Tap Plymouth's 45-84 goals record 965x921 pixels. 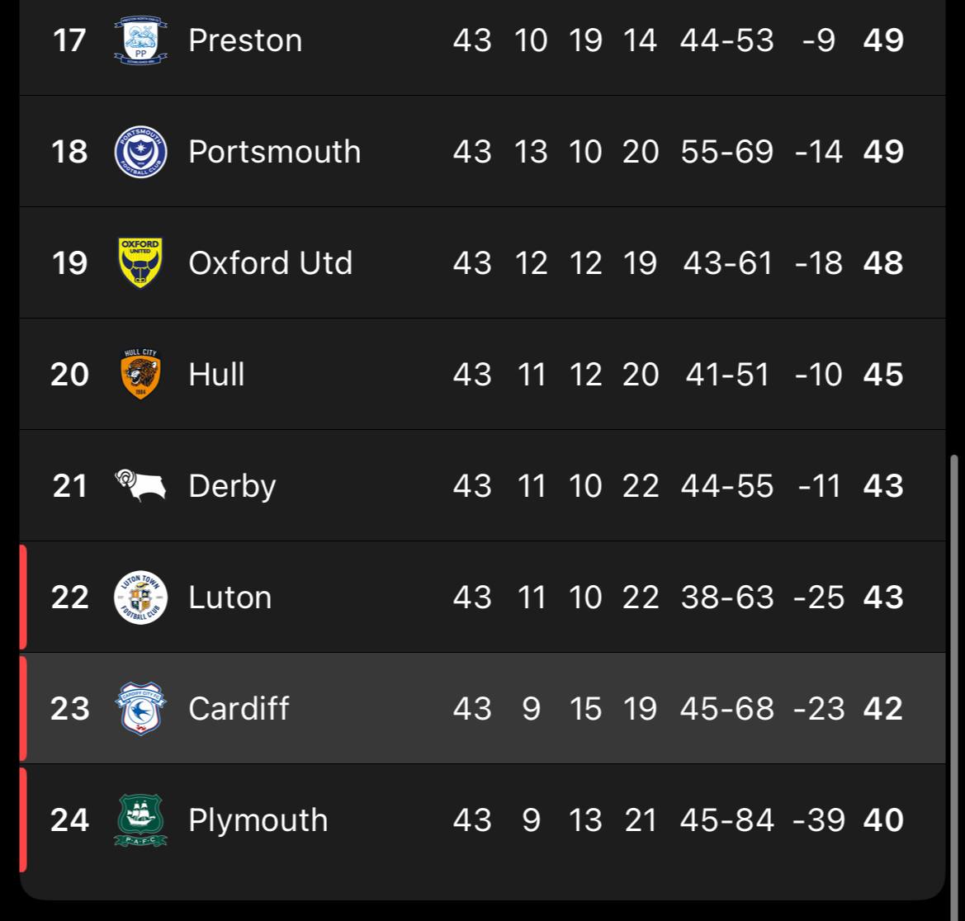(726, 820)
